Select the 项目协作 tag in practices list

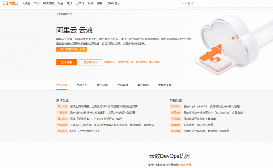176,118
